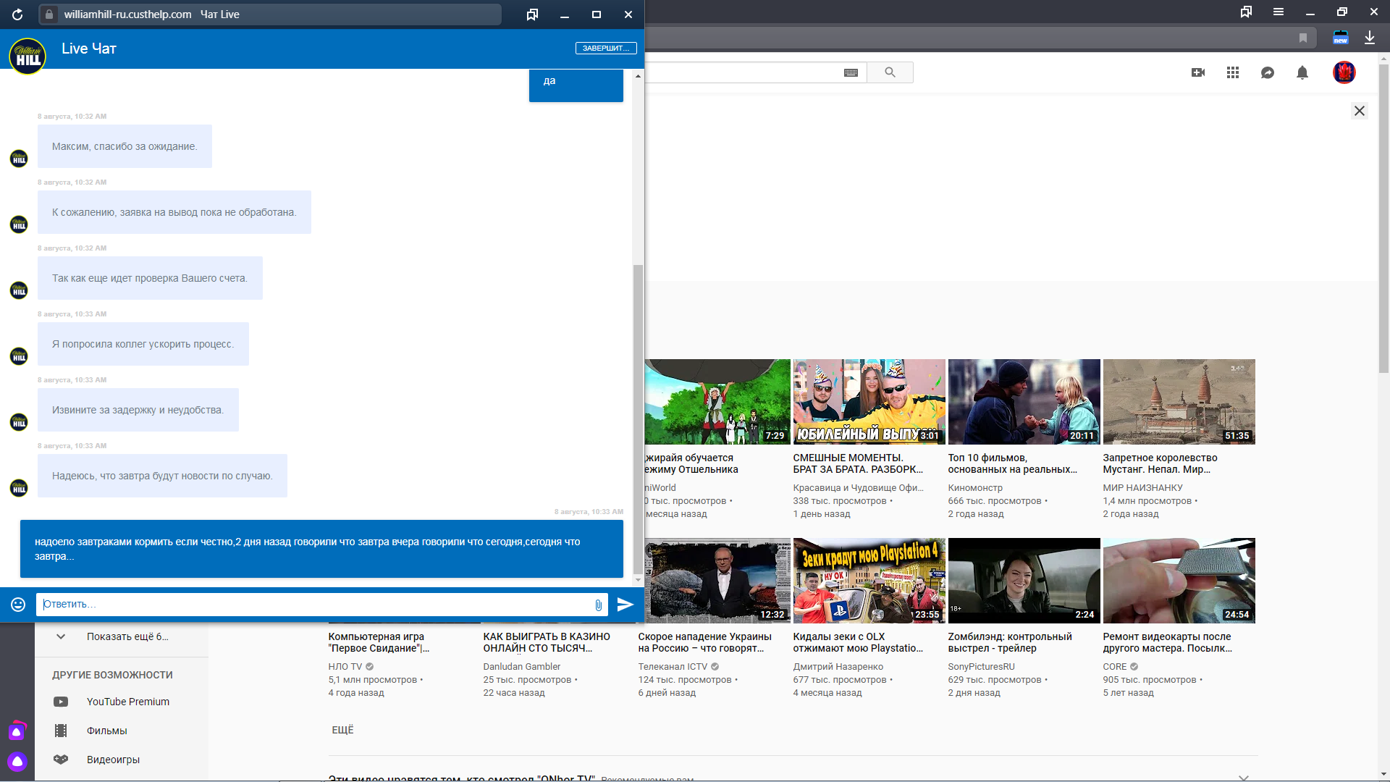Click the ЕЩЁ show more link
This screenshot has width=1390, height=782.
coord(342,730)
